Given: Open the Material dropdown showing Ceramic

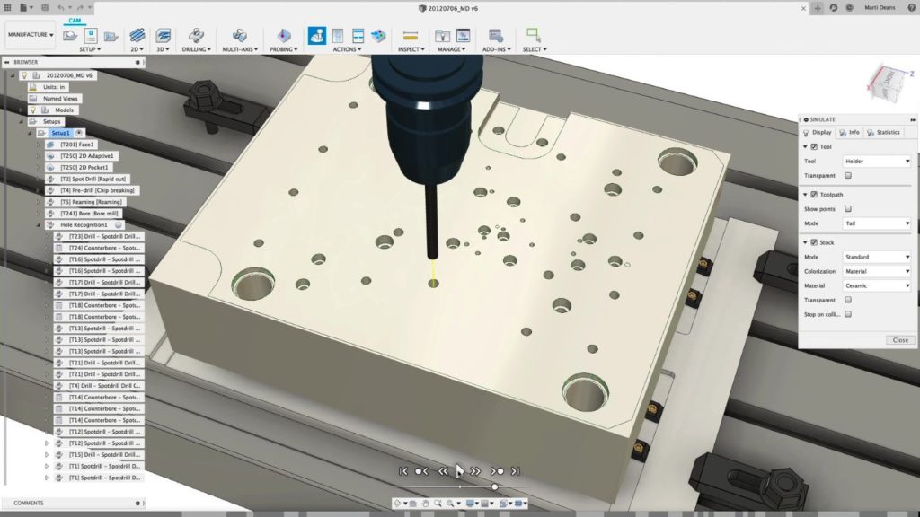Looking at the screenshot, I should [x=878, y=285].
